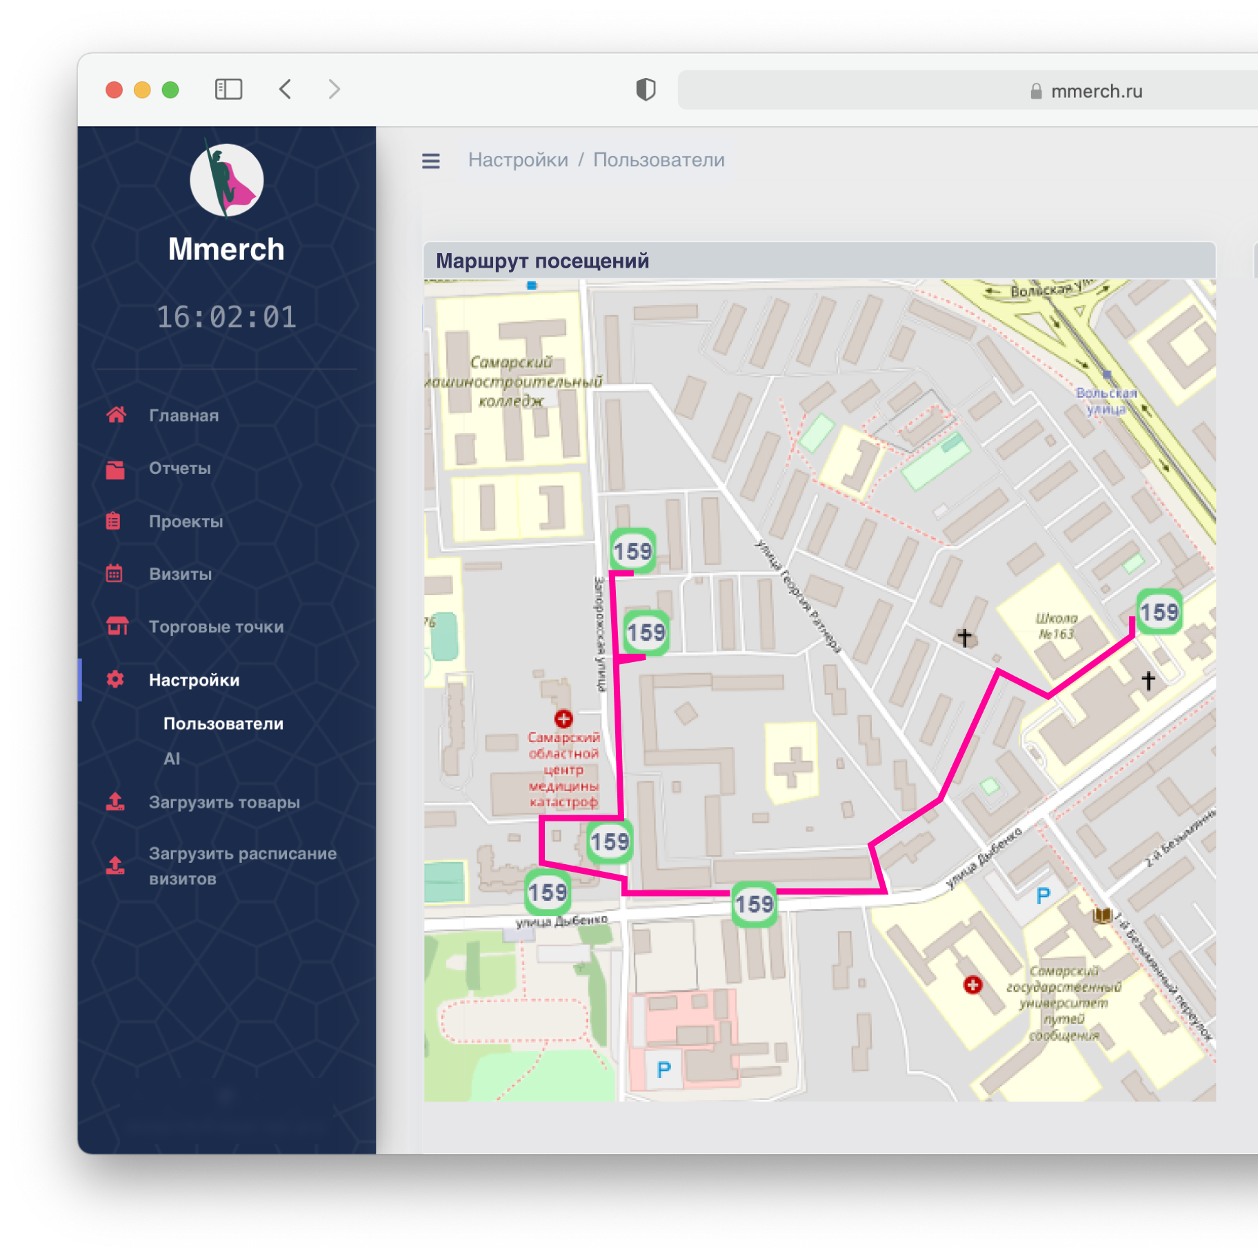Click the red cross icon above Самарский областной центр
The height and width of the screenshot is (1258, 1258).
563,719
